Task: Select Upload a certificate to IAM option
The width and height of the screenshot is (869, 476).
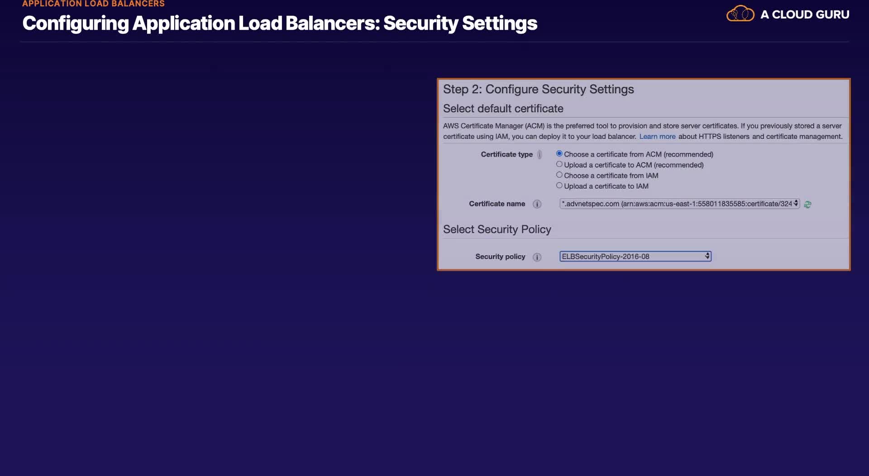Action: pos(559,186)
